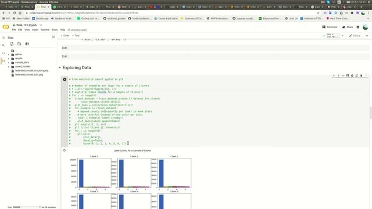Image resolution: width=372 pixels, height=209 pixels.
Task: Open the code snippets sidebar icon
Action: [3, 53]
